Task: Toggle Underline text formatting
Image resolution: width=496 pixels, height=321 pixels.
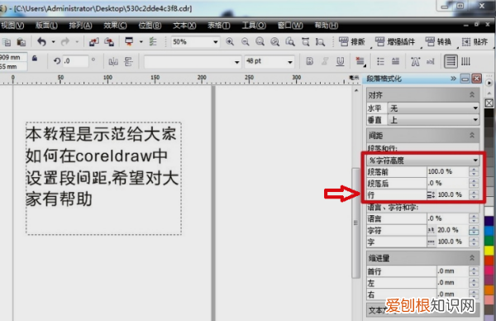Action: [340, 61]
